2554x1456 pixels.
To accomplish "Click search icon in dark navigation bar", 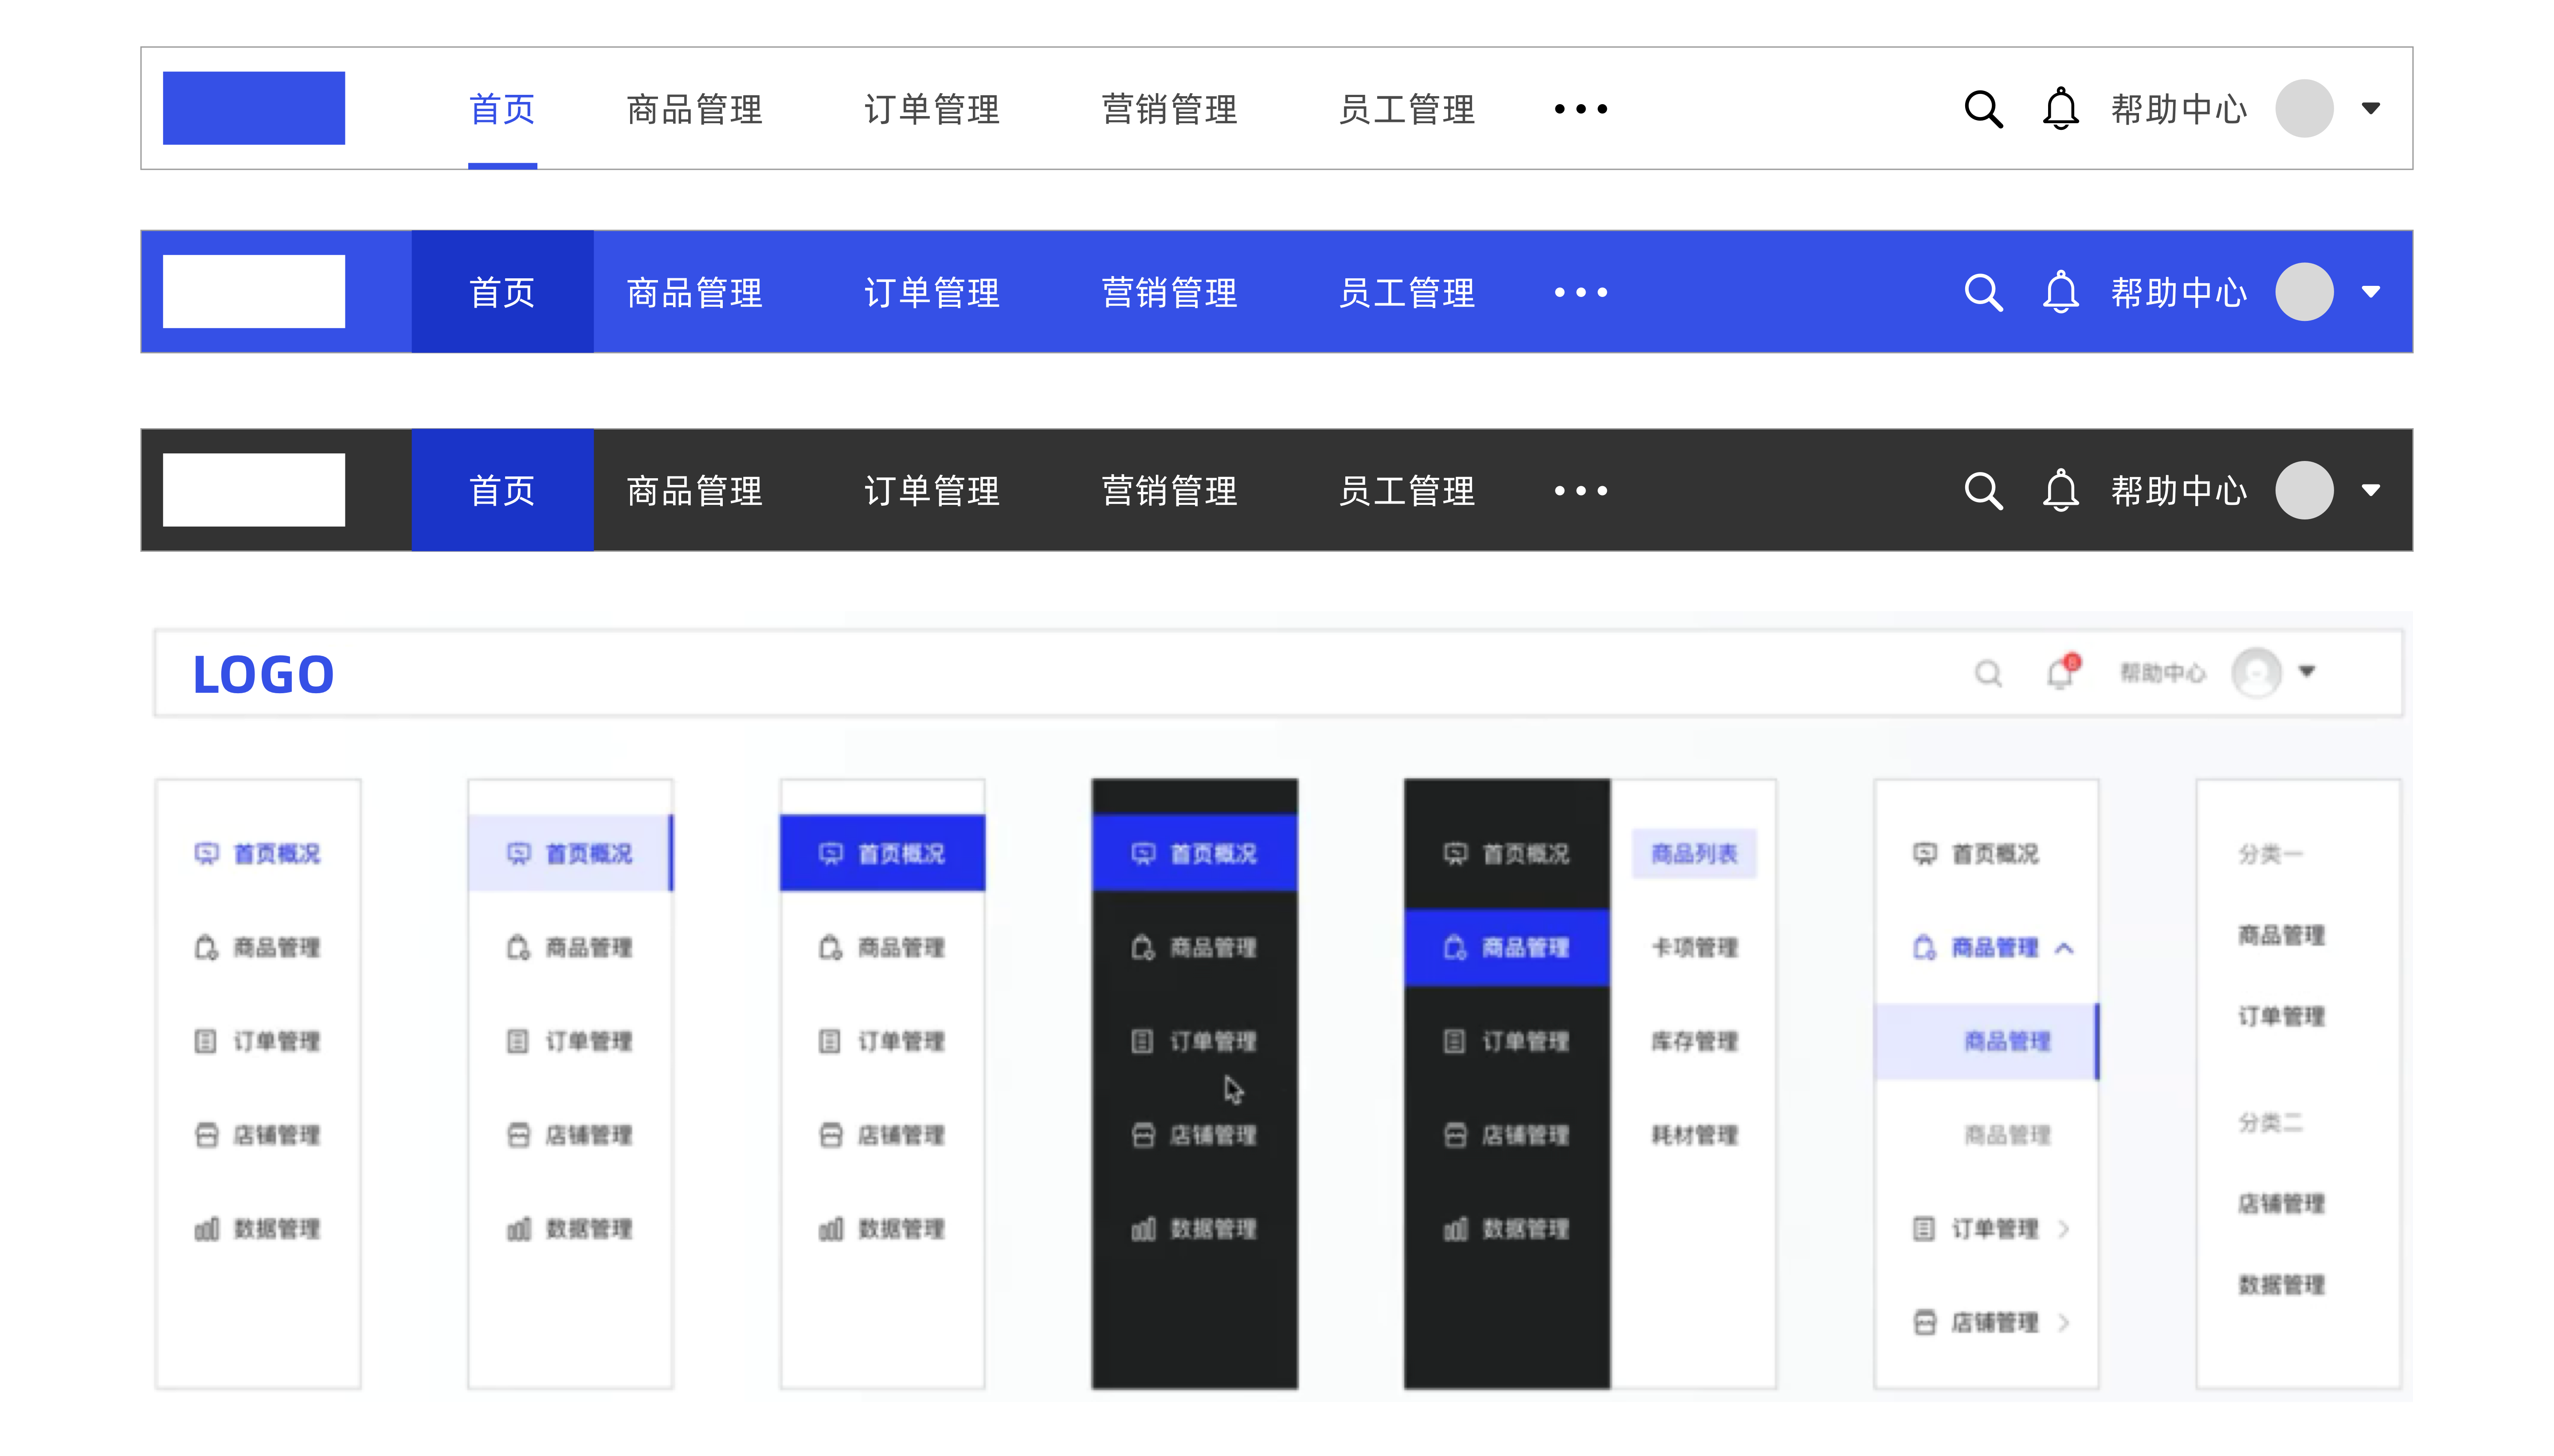I will pyautogui.click(x=1983, y=491).
